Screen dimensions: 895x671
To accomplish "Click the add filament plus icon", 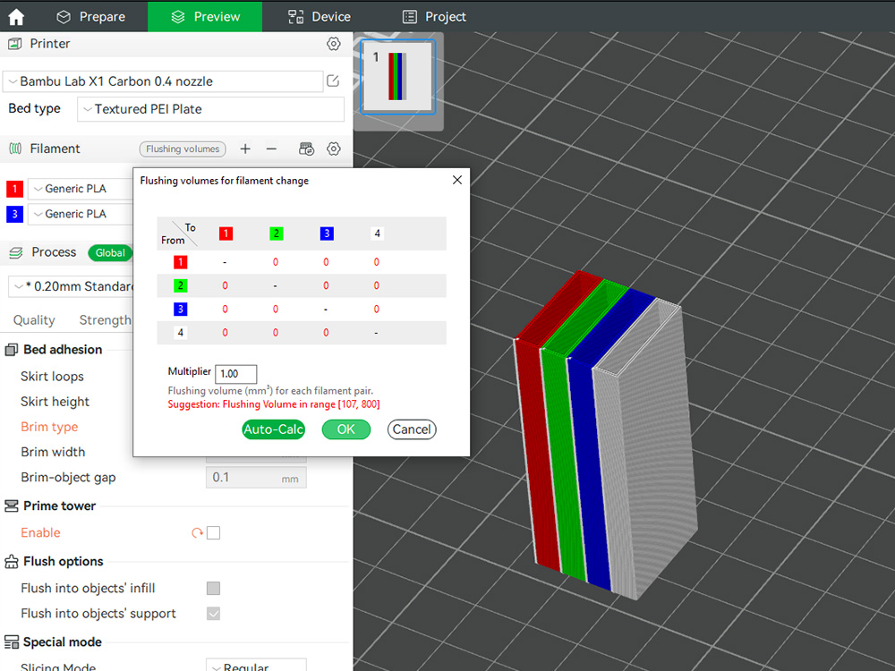I will coord(245,149).
